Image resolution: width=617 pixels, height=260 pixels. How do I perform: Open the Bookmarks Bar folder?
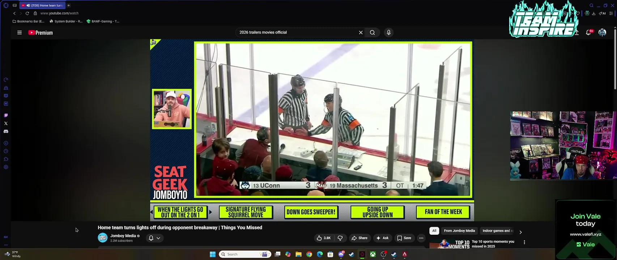28,21
